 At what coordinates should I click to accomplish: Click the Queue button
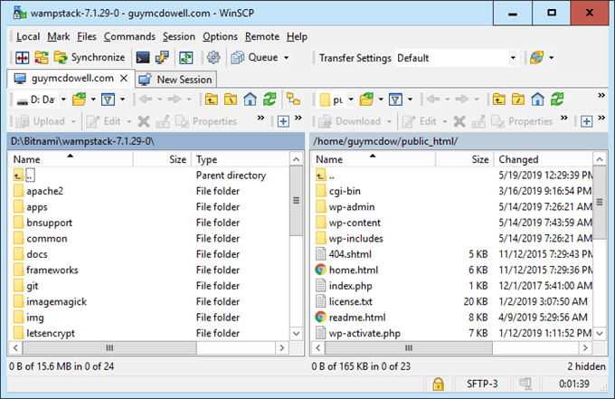254,58
